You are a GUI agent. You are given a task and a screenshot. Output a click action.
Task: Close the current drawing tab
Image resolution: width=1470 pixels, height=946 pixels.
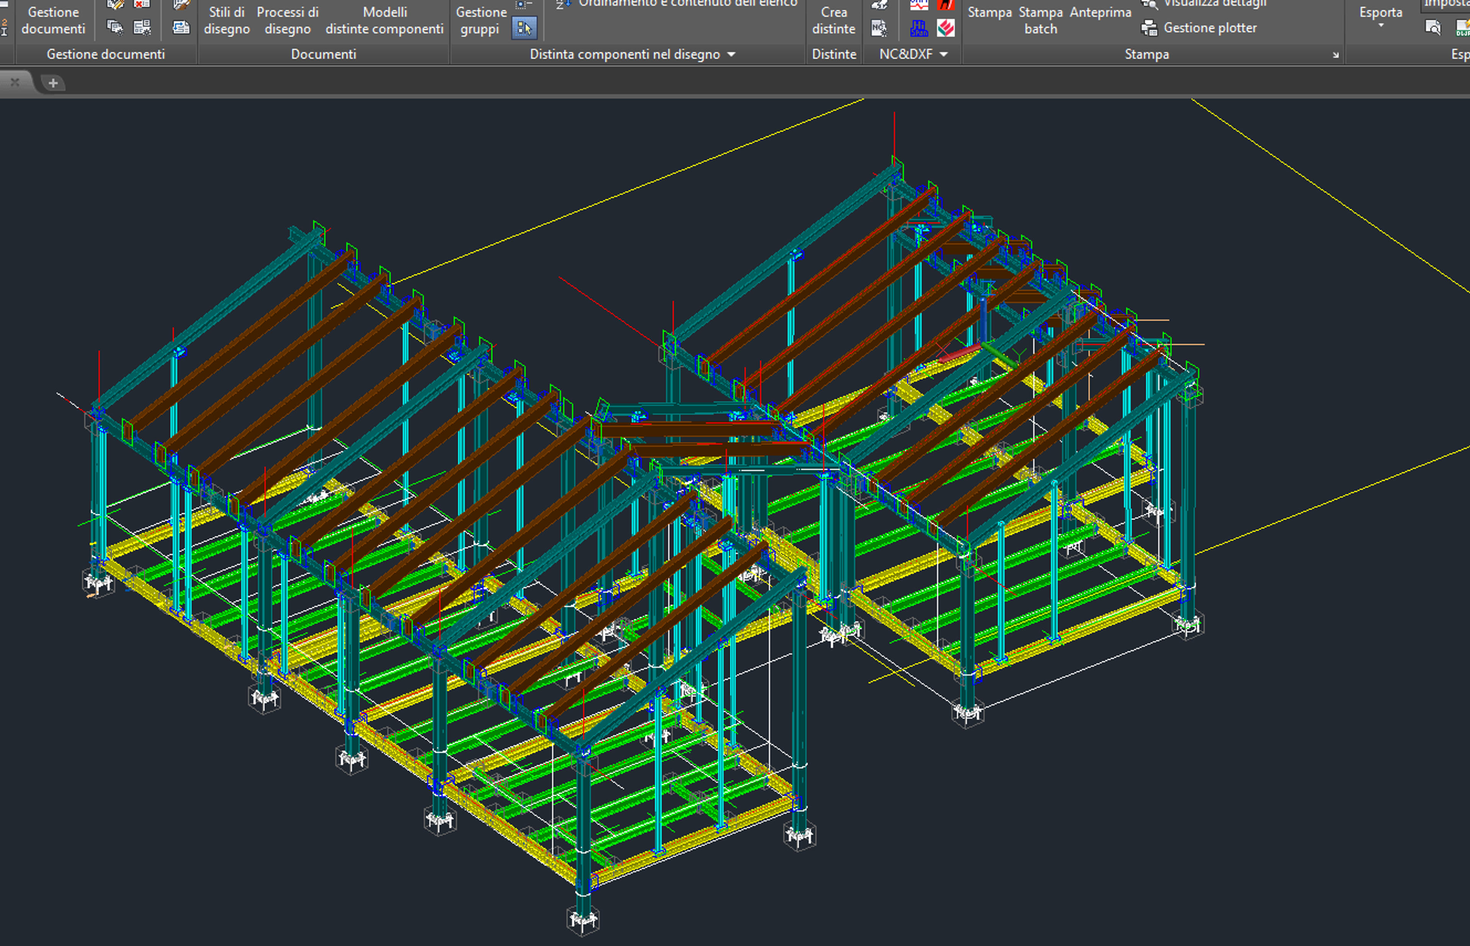[15, 82]
